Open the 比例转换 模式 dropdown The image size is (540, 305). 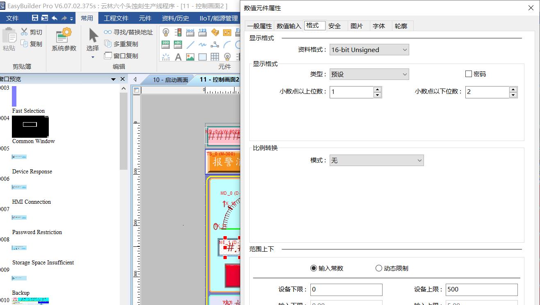click(x=376, y=161)
